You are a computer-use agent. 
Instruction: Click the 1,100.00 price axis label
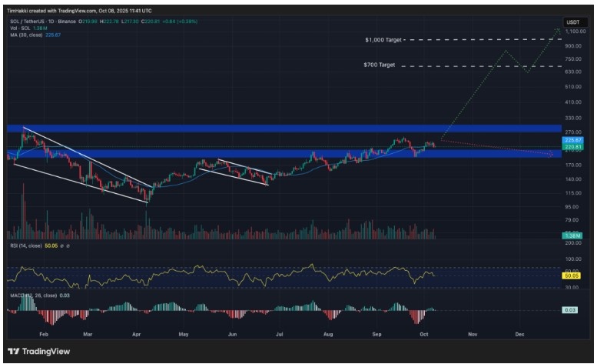click(x=575, y=32)
